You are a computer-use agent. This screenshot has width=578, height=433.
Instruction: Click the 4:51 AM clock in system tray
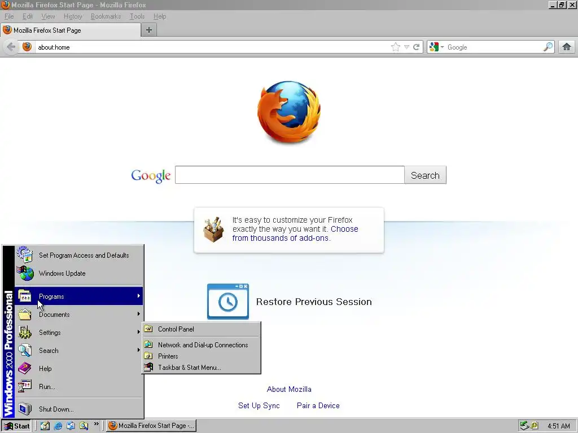click(x=558, y=426)
